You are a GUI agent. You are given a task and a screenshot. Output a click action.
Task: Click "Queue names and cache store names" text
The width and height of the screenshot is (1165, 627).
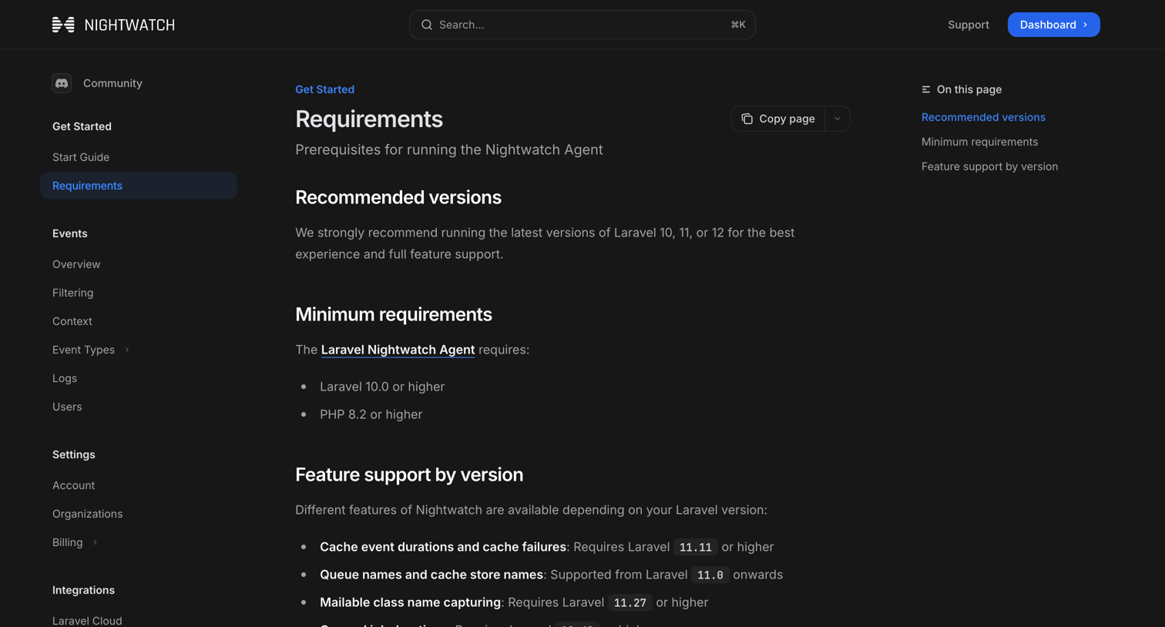pyautogui.click(x=431, y=575)
